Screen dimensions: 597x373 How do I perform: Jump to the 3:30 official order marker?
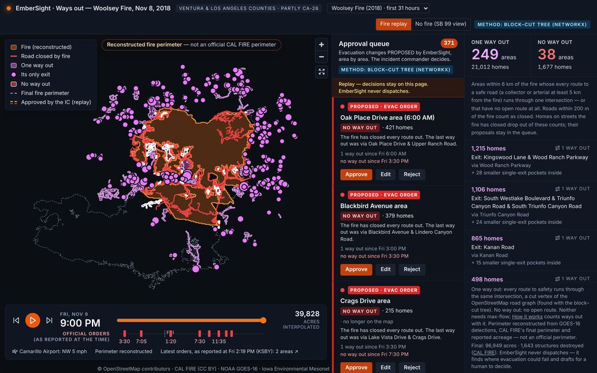tap(125, 334)
